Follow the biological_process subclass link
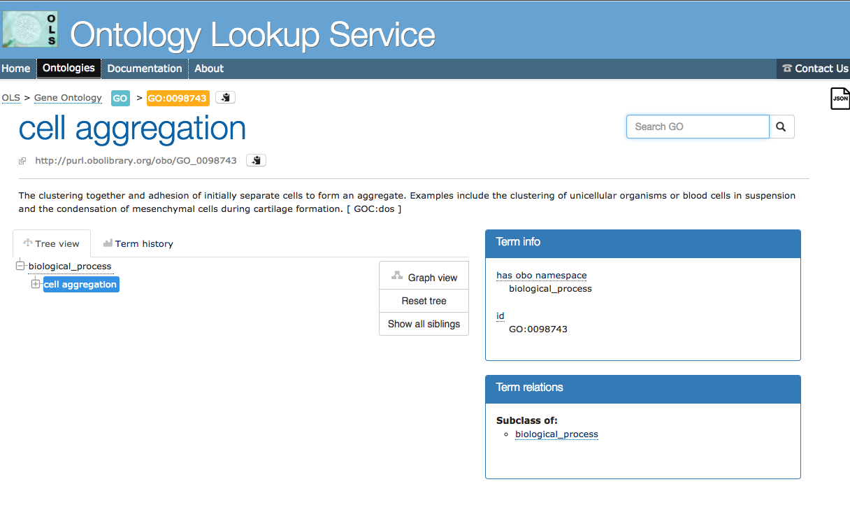 click(556, 434)
